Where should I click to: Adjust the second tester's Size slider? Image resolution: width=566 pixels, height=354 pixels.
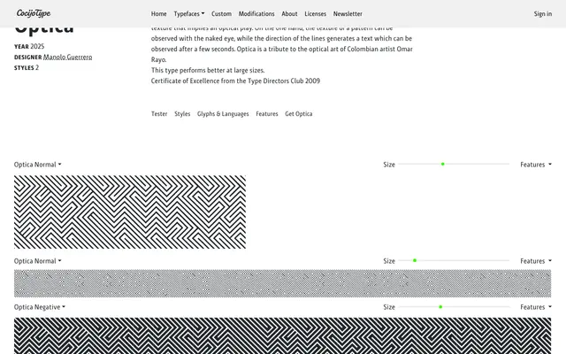tap(454, 260)
